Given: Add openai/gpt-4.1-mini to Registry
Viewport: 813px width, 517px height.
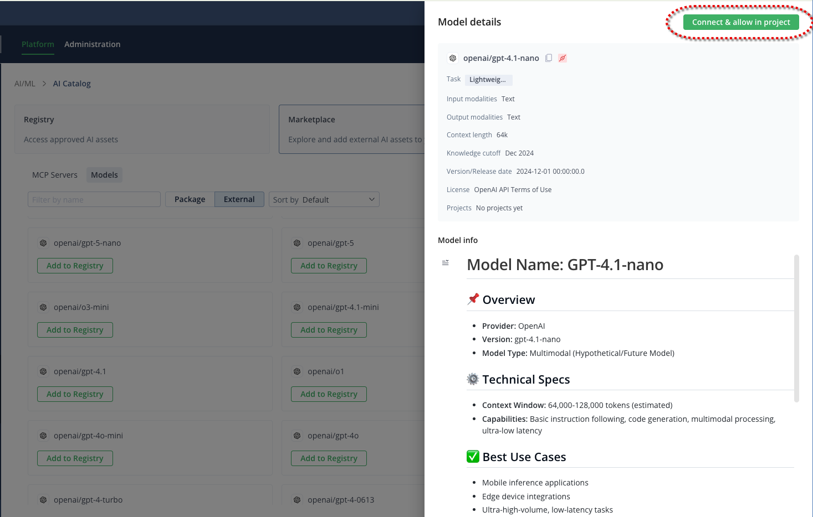Looking at the screenshot, I should click(329, 330).
